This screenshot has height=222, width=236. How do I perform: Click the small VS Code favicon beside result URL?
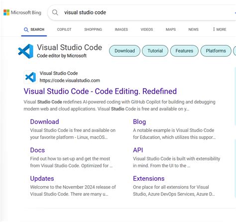coord(30,77)
